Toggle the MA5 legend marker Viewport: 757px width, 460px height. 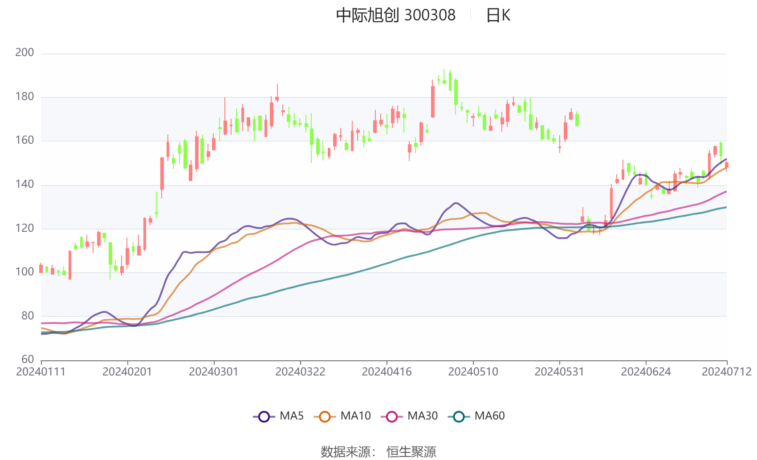coord(264,416)
